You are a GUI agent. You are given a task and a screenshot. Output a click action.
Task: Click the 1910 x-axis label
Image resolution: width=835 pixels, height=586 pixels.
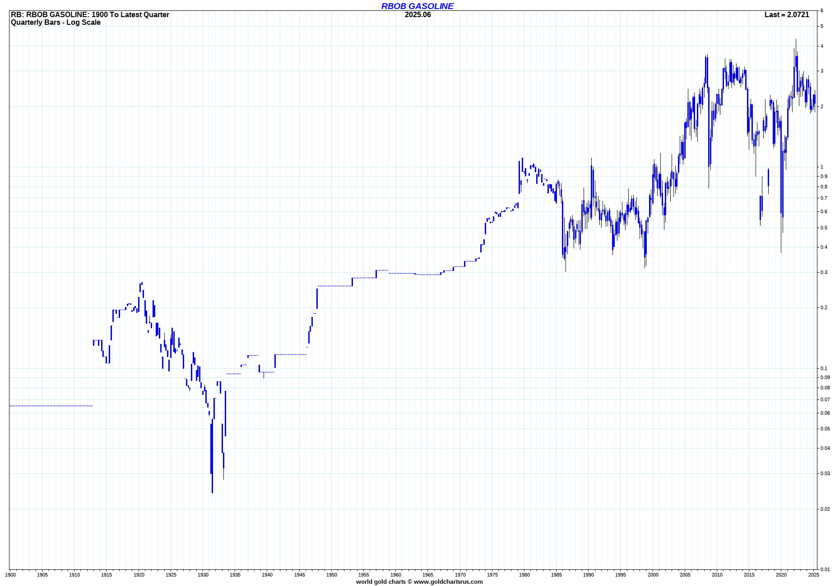pyautogui.click(x=74, y=574)
